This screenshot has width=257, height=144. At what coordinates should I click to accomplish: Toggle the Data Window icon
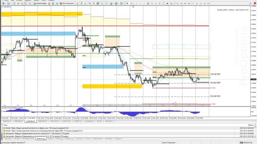(x=18, y=3)
